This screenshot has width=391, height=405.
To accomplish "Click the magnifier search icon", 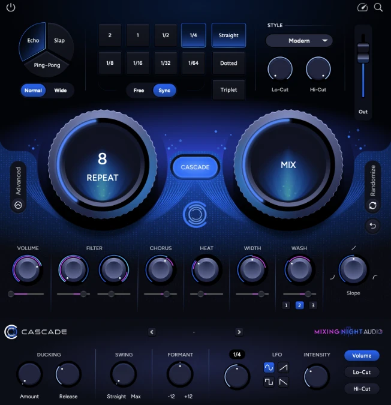I will click(x=378, y=7).
